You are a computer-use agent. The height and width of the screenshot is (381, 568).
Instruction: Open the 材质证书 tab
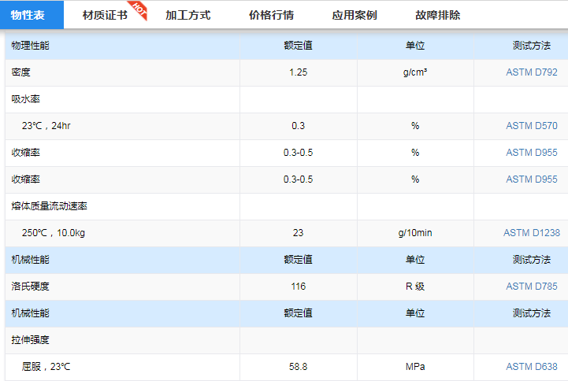click(x=105, y=15)
